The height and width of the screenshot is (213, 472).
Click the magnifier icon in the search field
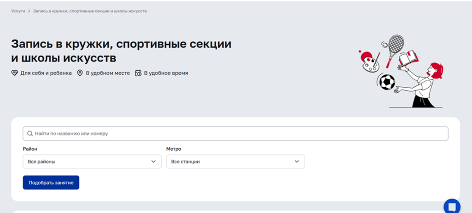pyautogui.click(x=30, y=134)
